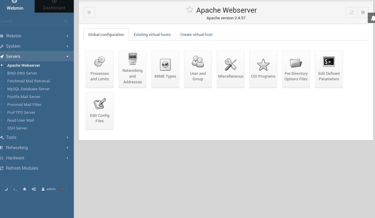Switch to Create virtual host tab
The height and width of the screenshot is (218, 375).
[x=196, y=34]
